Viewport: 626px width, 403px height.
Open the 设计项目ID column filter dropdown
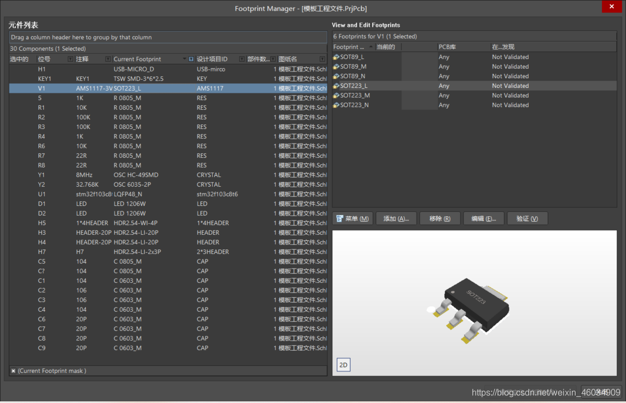point(241,59)
